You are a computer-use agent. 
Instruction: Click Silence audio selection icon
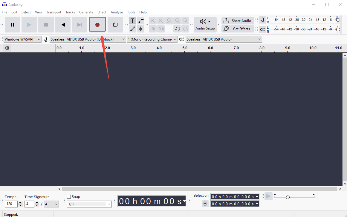click(x=161, y=29)
